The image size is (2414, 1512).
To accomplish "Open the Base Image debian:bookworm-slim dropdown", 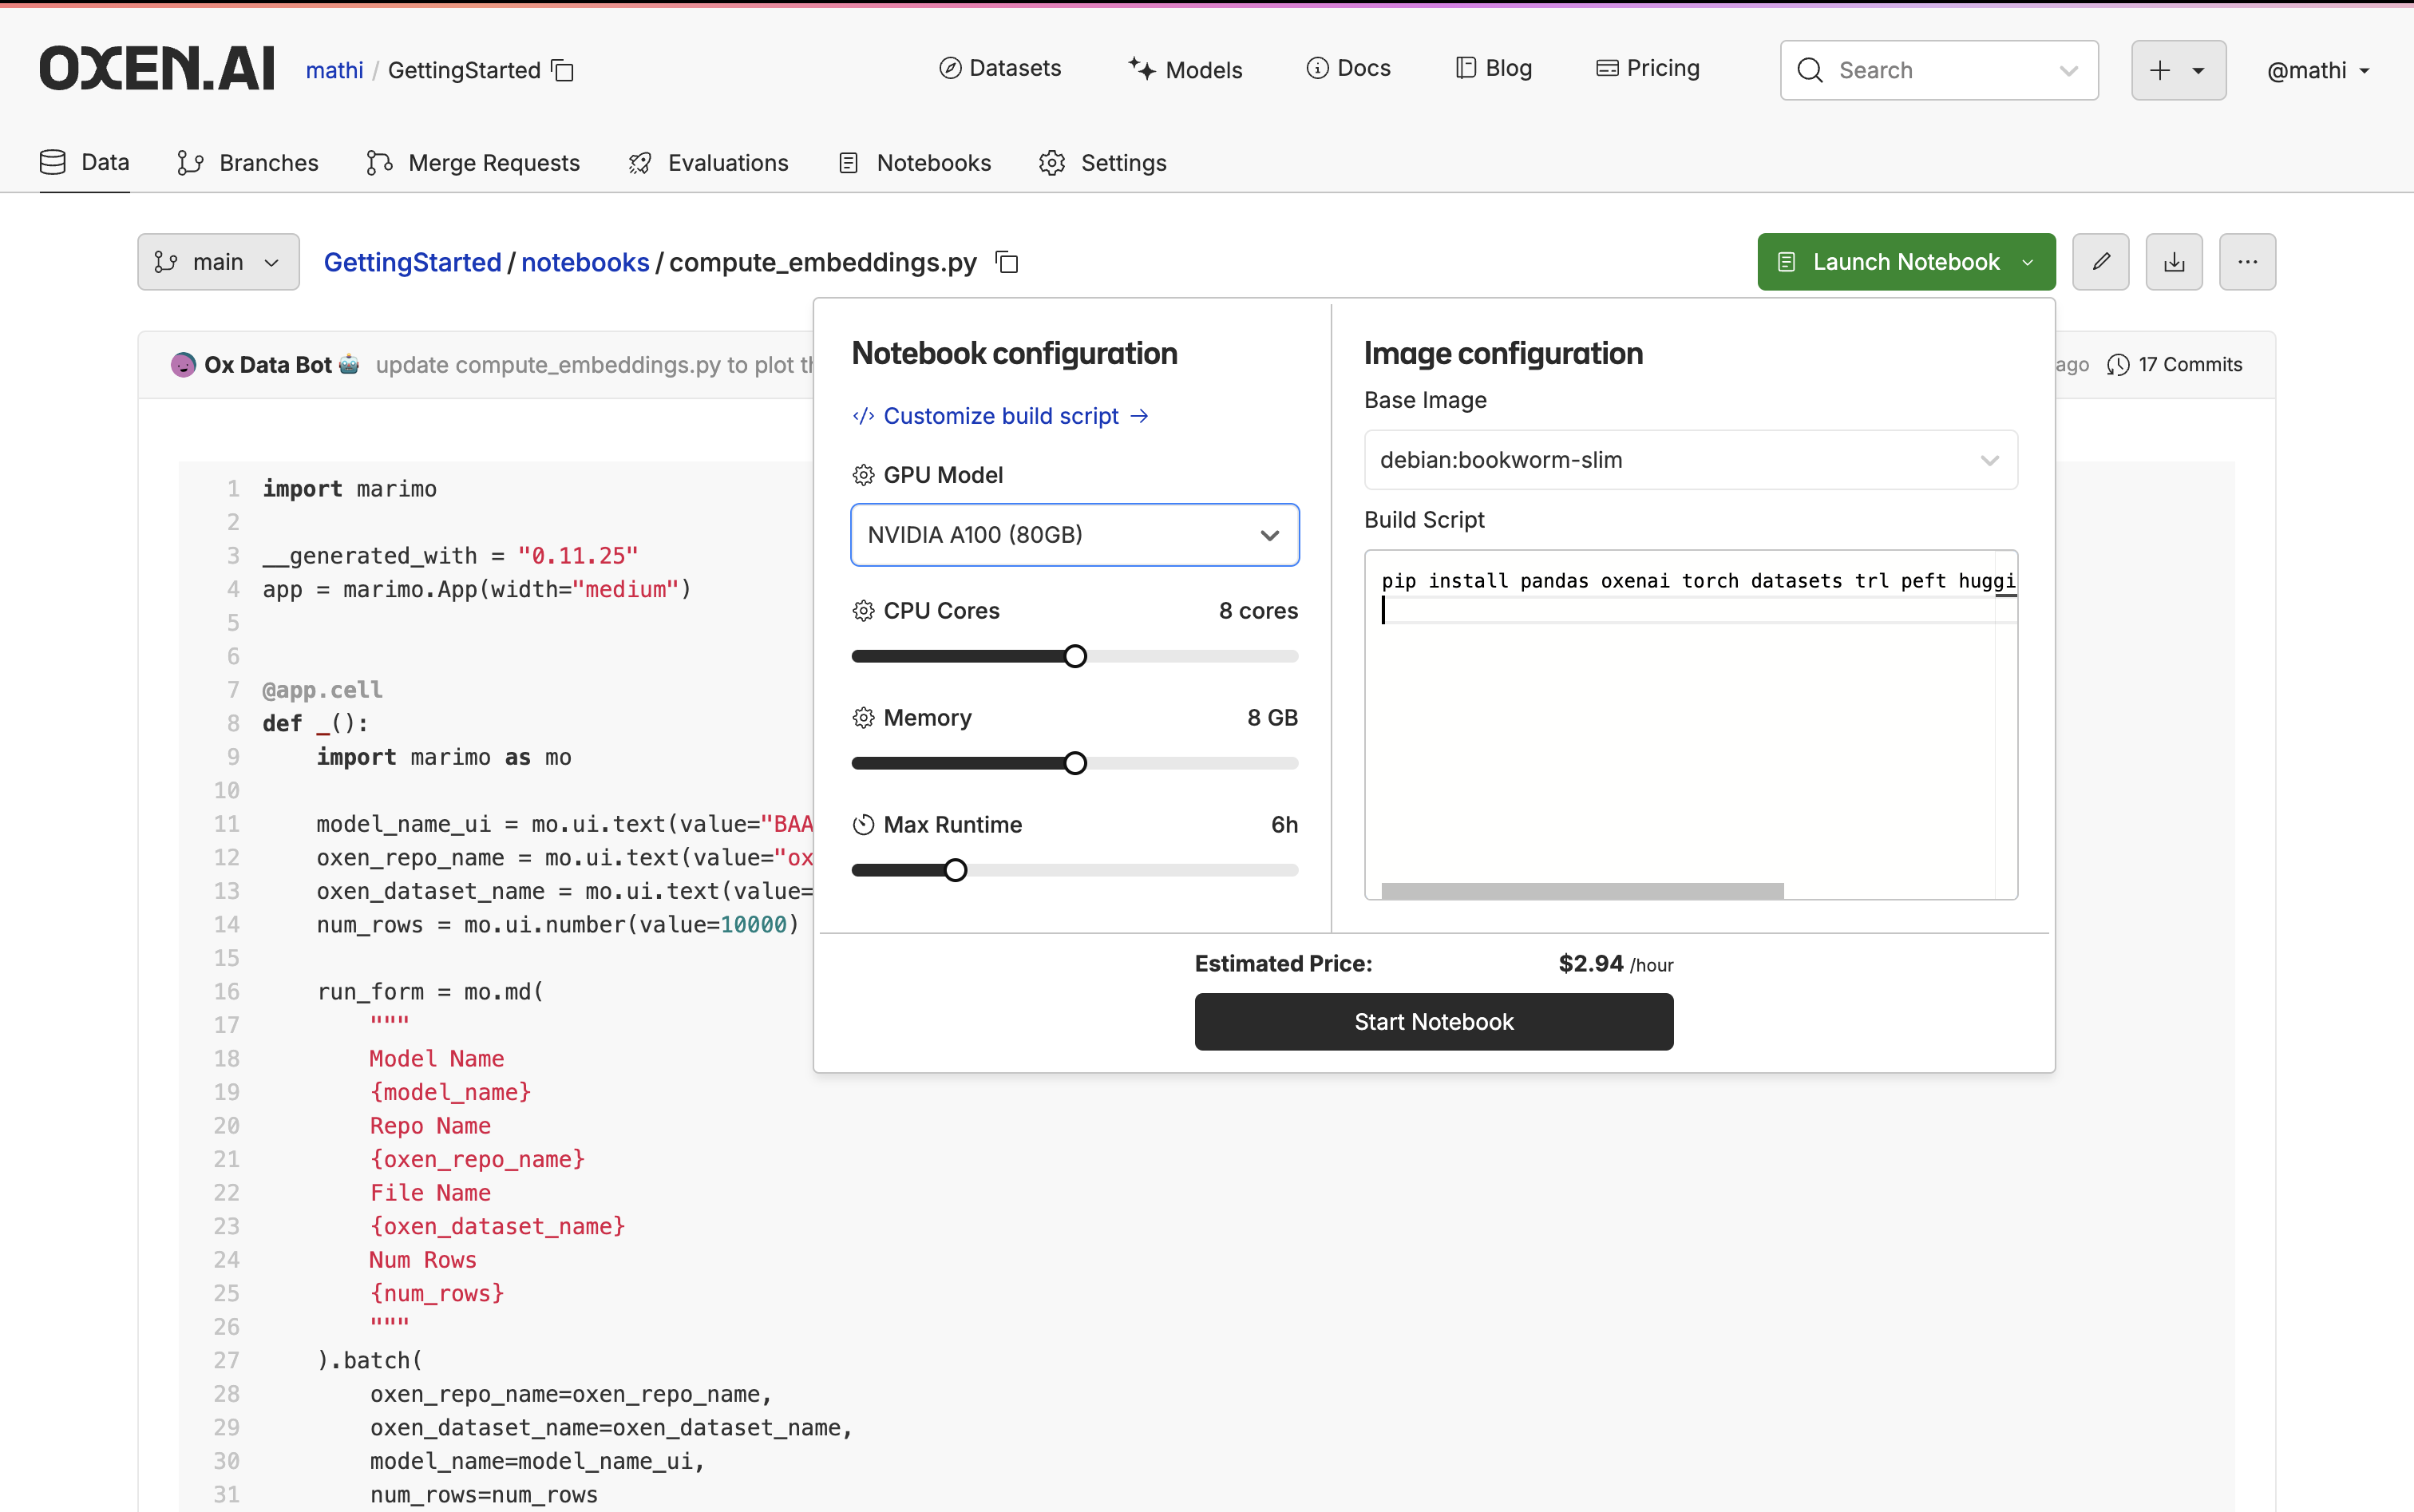I will pos(1690,460).
